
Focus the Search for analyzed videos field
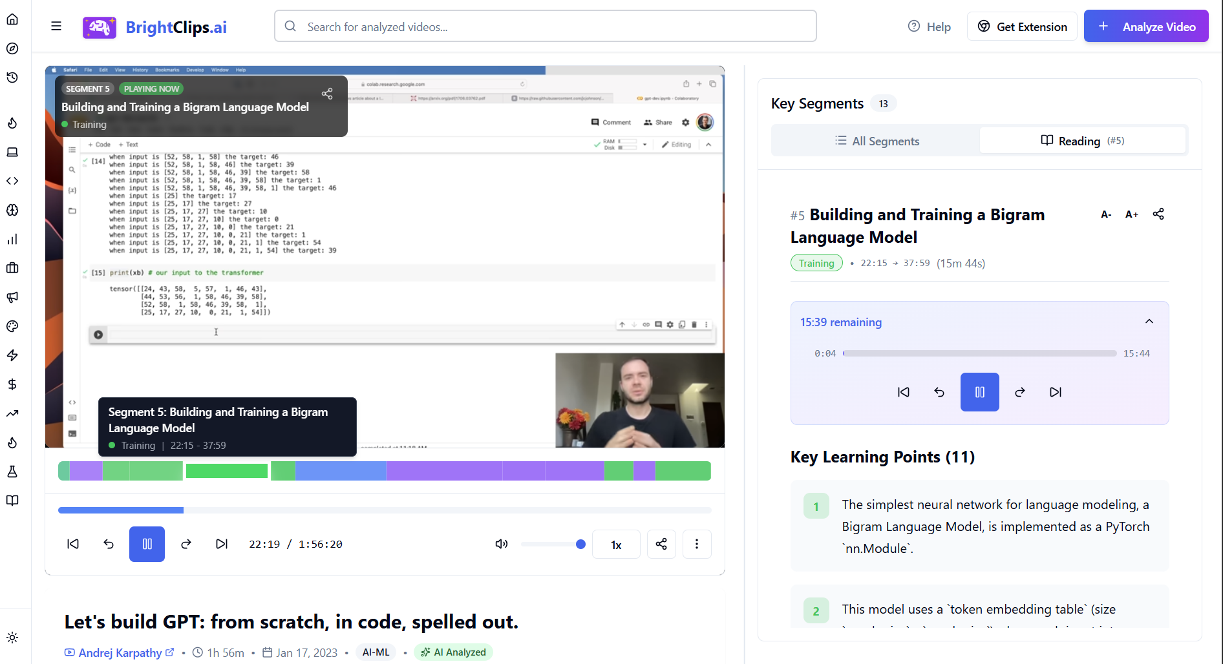pos(546,26)
